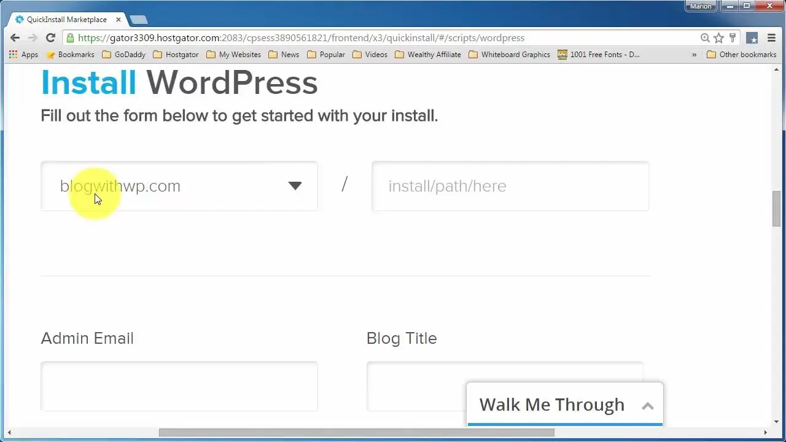Open the Whiteboard Graphics bookmark folder
The width and height of the screenshot is (786, 442).
(509, 55)
